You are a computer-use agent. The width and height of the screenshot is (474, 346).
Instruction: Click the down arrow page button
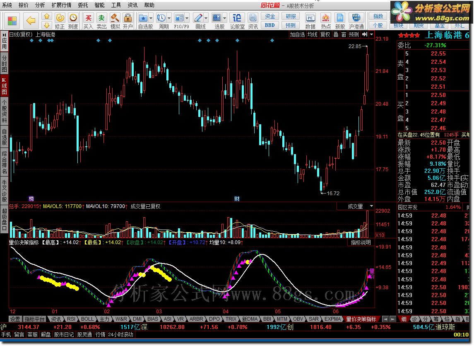tap(46, 25)
